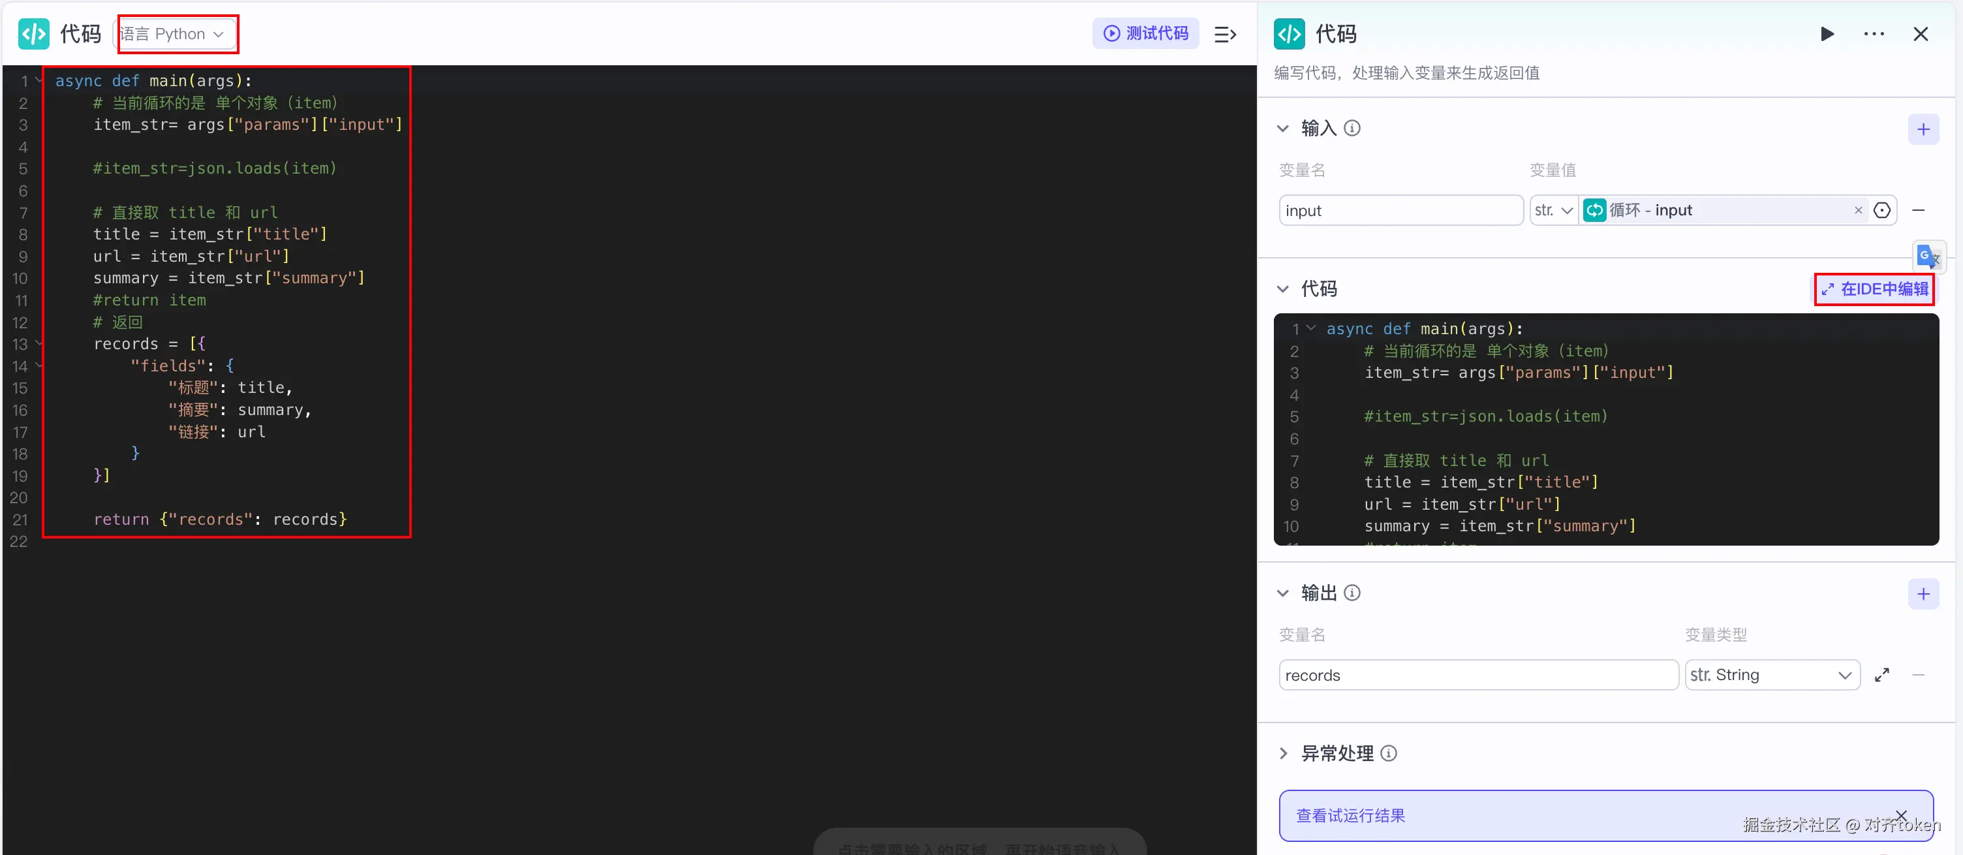Collapse the 输入 section
1963x855 pixels.
[x=1282, y=128]
